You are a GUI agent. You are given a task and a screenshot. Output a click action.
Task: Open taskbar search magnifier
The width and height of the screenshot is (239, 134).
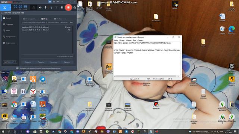click(x=9, y=131)
